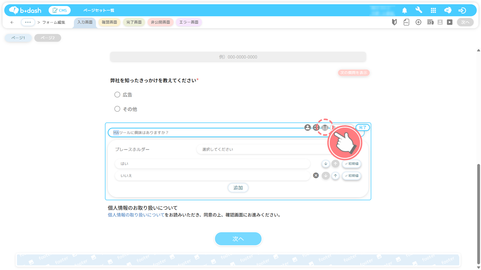Click the play preview icon

pos(449,22)
